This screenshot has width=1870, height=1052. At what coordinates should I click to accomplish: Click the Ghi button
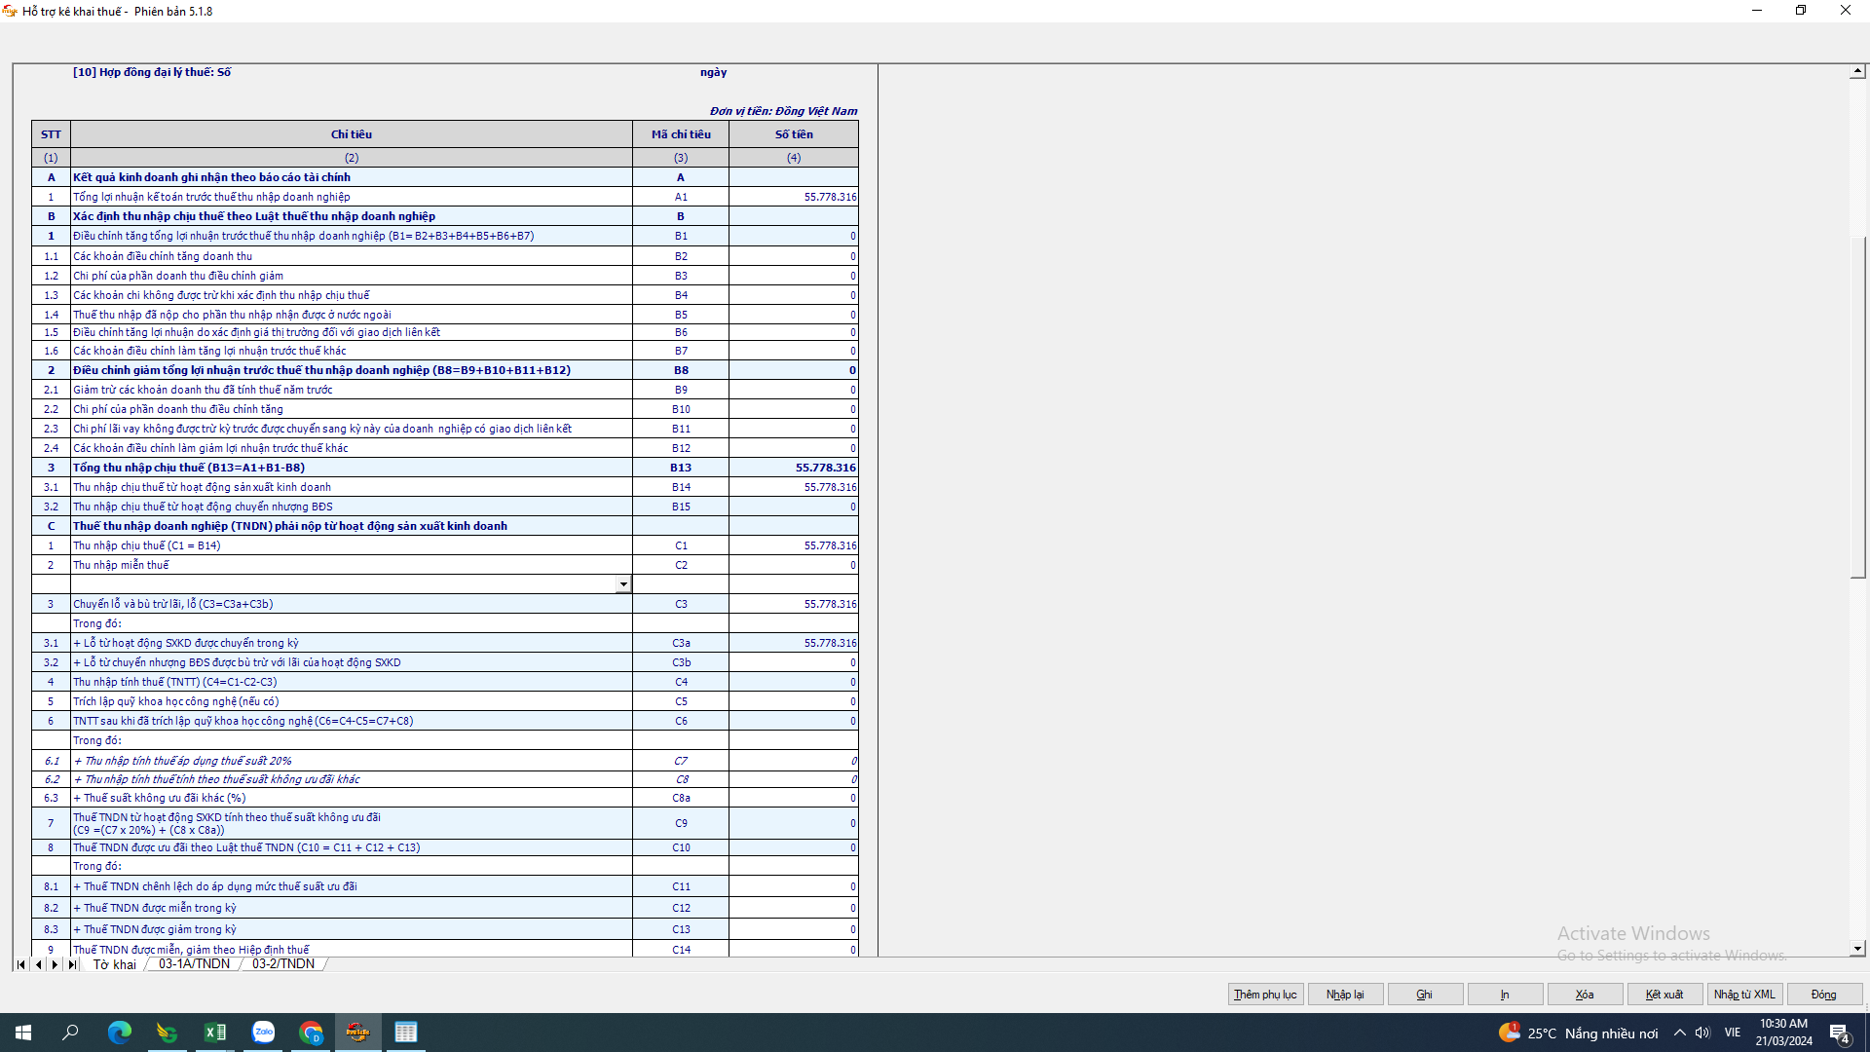1424,995
